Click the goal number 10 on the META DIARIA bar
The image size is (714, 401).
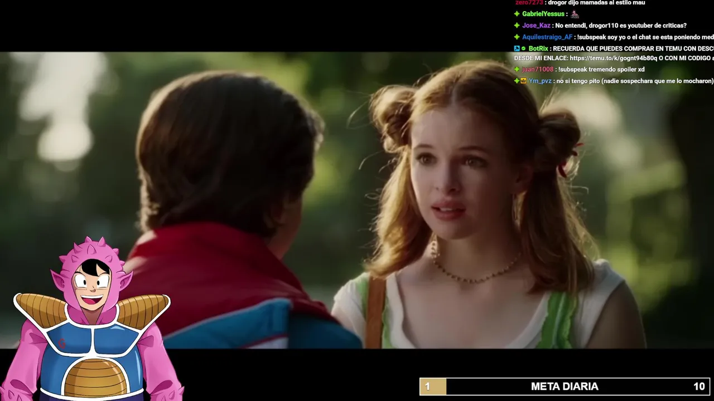point(699,387)
